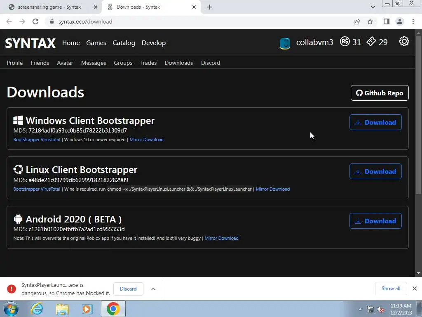Click the muted volume tray icon
The width and height of the screenshot is (422, 317).
[x=380, y=309]
